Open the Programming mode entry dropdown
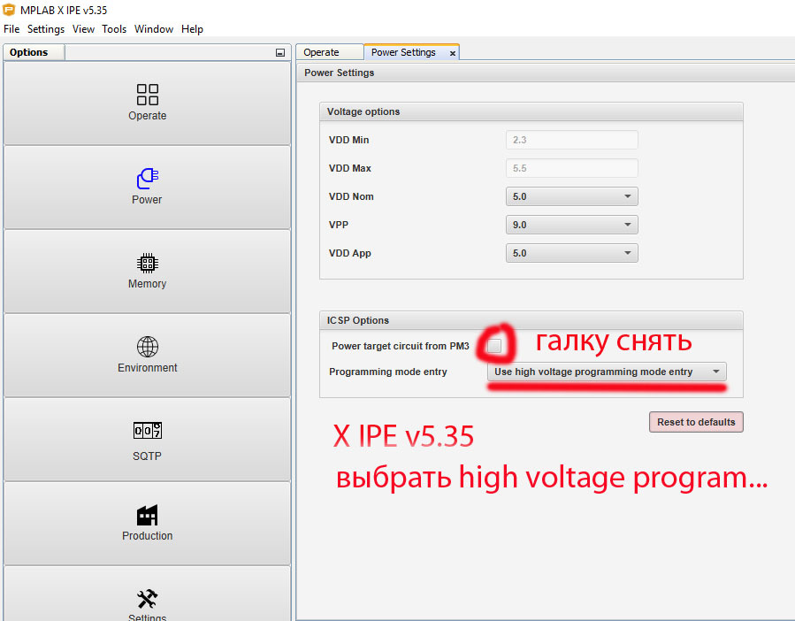 pos(607,372)
